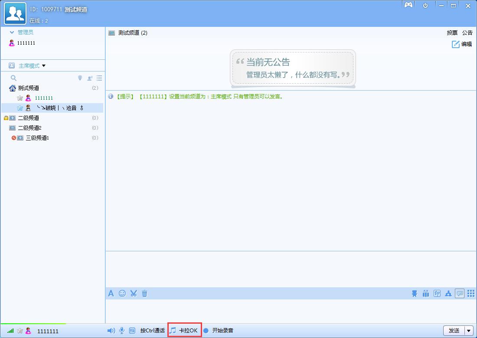477x338 pixels.
Task: Minimize the channel window
Action: coord(441,6)
